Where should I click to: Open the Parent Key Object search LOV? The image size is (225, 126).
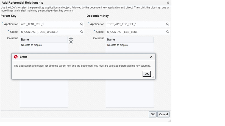click(82, 32)
